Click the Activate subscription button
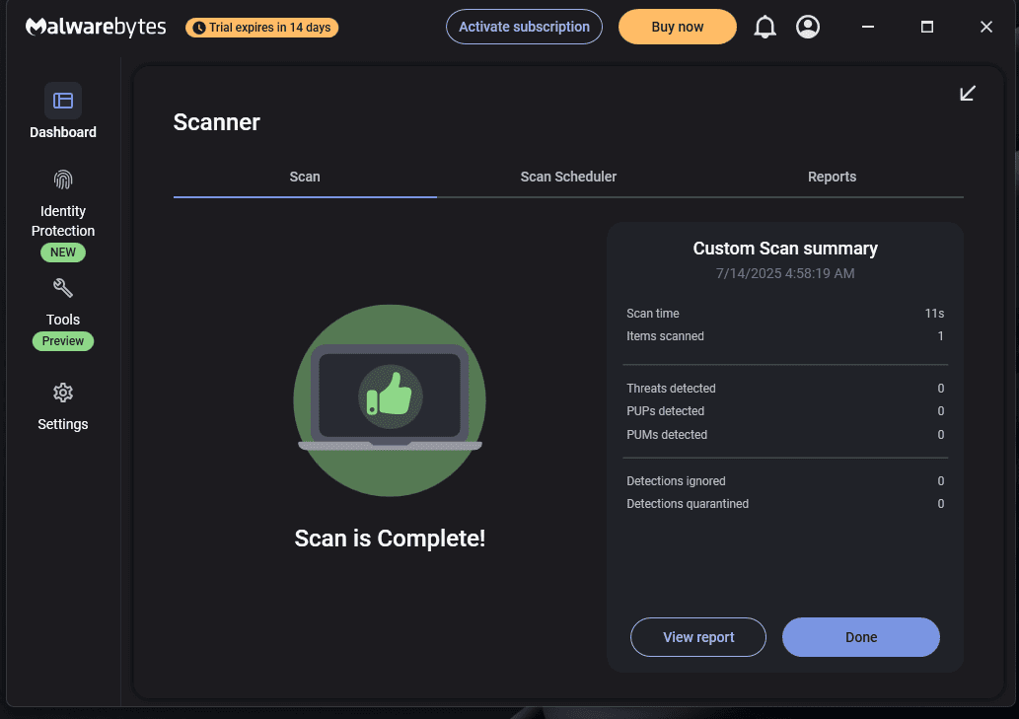1019x719 pixels. point(525,27)
